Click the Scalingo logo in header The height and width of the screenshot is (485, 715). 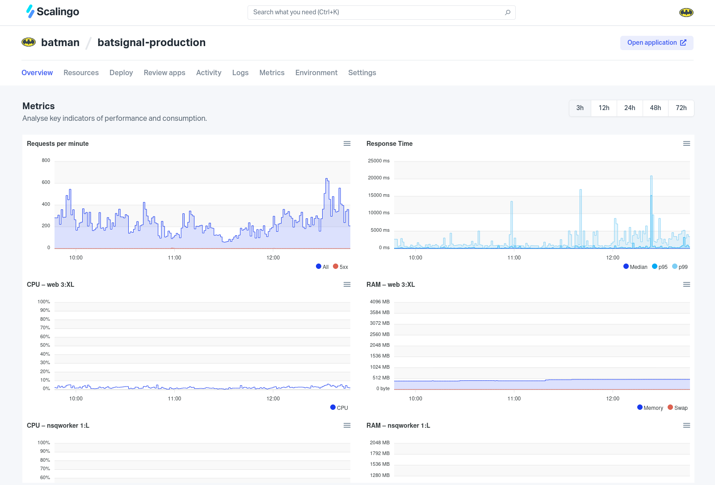(52, 12)
